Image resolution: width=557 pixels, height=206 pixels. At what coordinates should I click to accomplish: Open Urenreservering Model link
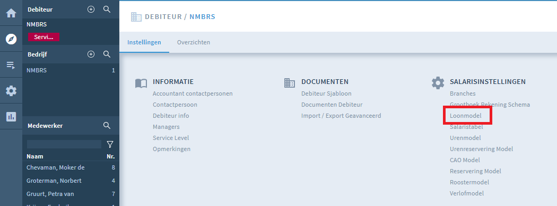481,149
